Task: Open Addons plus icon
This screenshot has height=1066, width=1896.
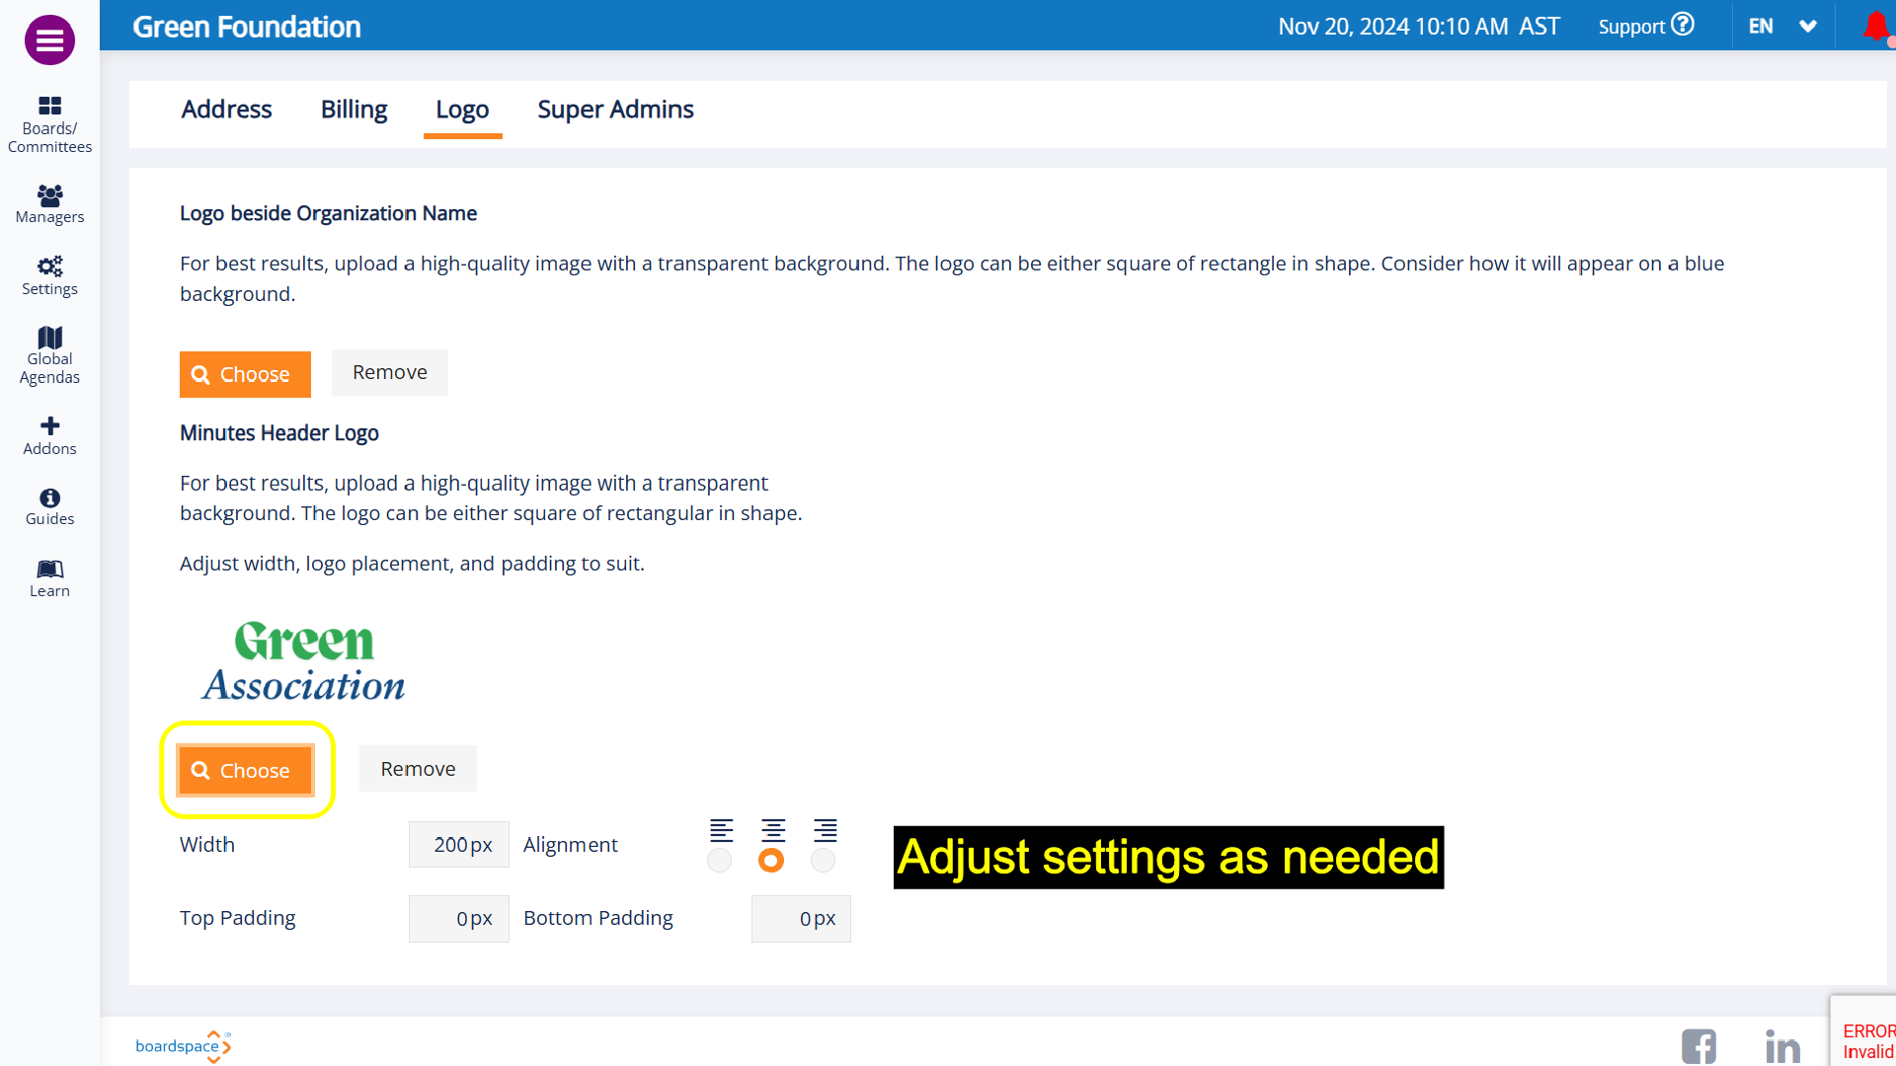Action: tap(49, 435)
